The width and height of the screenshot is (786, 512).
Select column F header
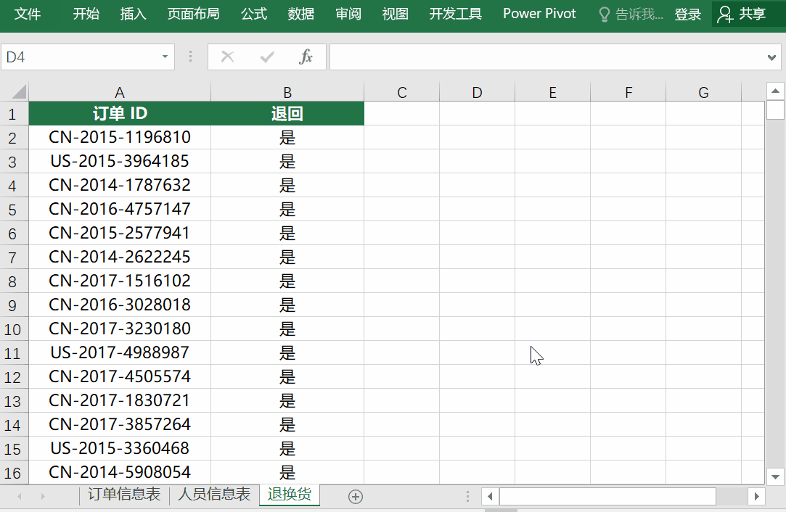point(628,92)
